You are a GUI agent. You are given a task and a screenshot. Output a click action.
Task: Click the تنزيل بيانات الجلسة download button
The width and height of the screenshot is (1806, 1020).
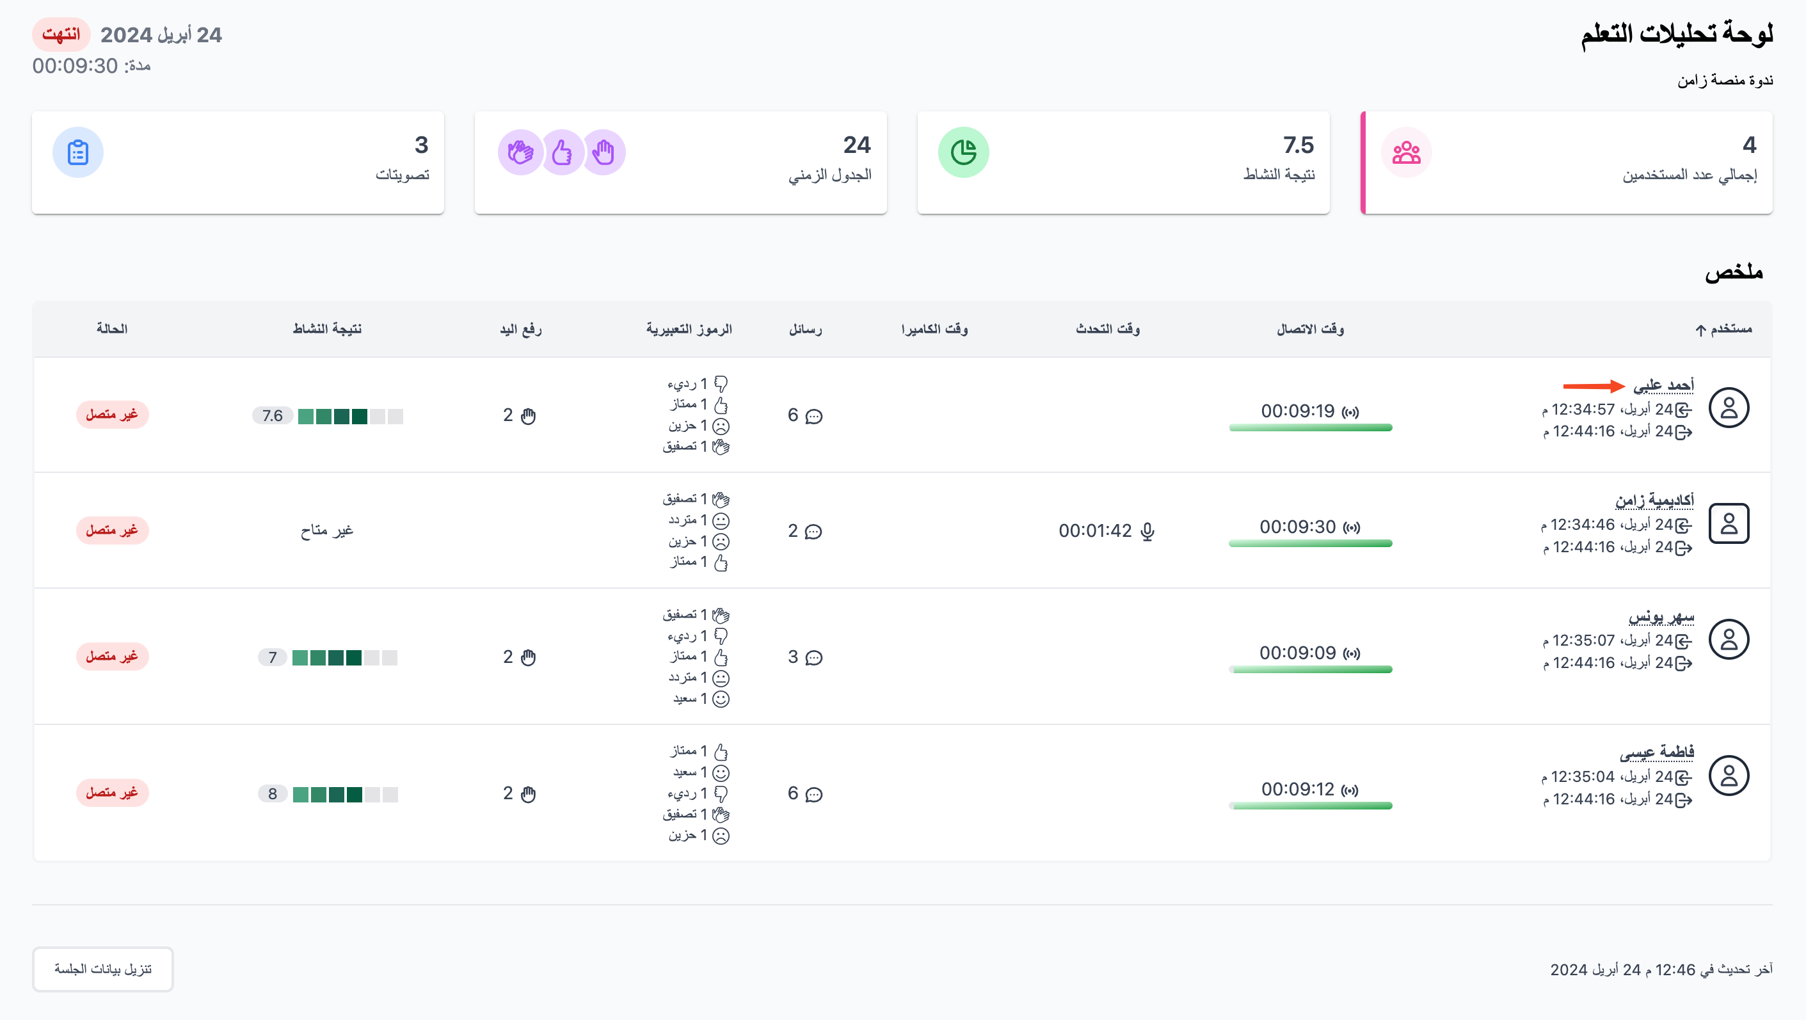(103, 969)
